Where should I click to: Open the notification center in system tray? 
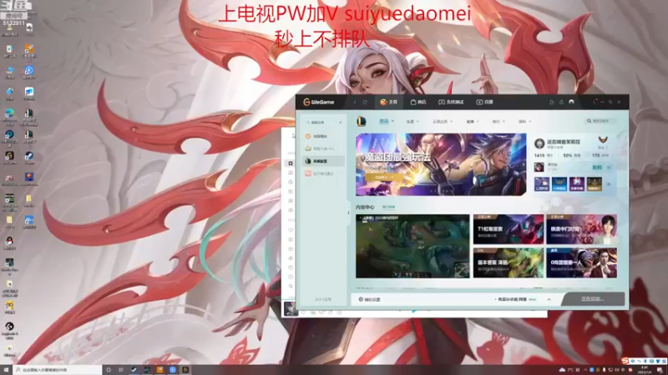660,370
